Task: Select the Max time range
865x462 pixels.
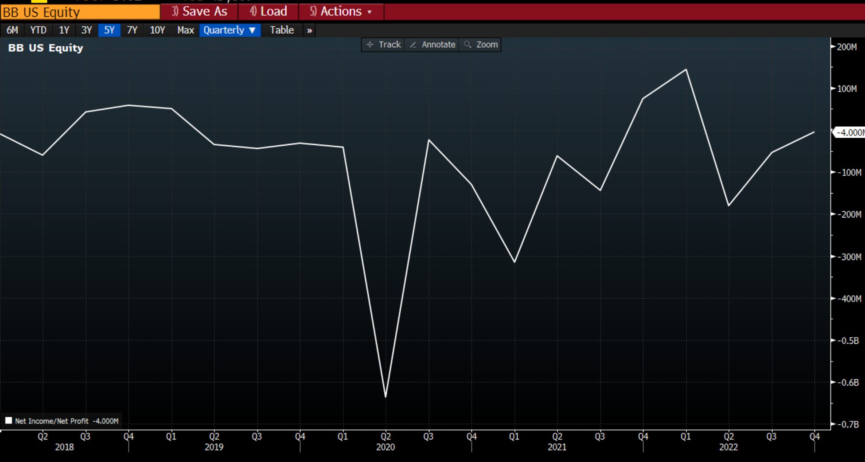Action: [x=186, y=30]
